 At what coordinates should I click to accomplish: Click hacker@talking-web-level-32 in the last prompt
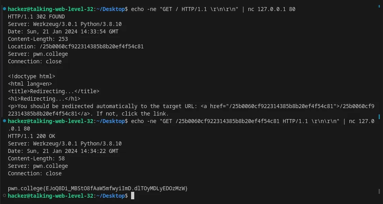(x=51, y=196)
